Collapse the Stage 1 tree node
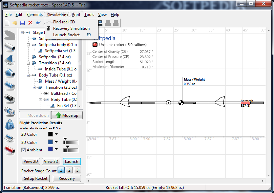The image size is (274, 193). [22, 33]
